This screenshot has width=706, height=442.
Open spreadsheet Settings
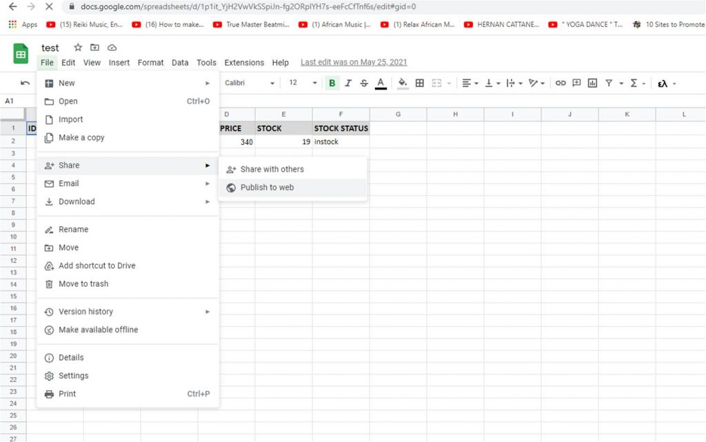coord(128,375)
